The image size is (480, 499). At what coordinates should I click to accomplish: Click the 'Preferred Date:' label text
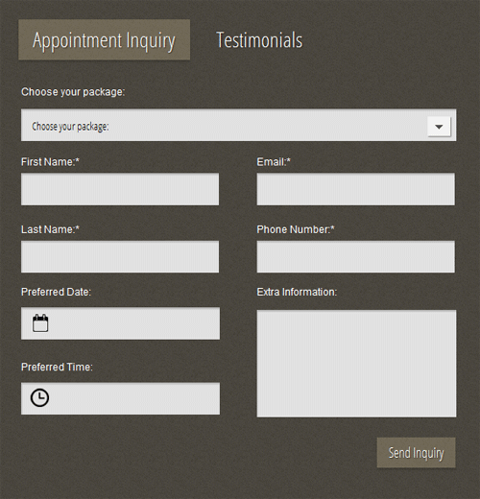pyautogui.click(x=56, y=292)
